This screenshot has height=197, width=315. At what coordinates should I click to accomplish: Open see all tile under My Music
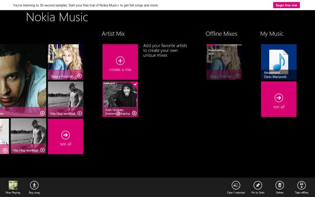[x=279, y=99]
